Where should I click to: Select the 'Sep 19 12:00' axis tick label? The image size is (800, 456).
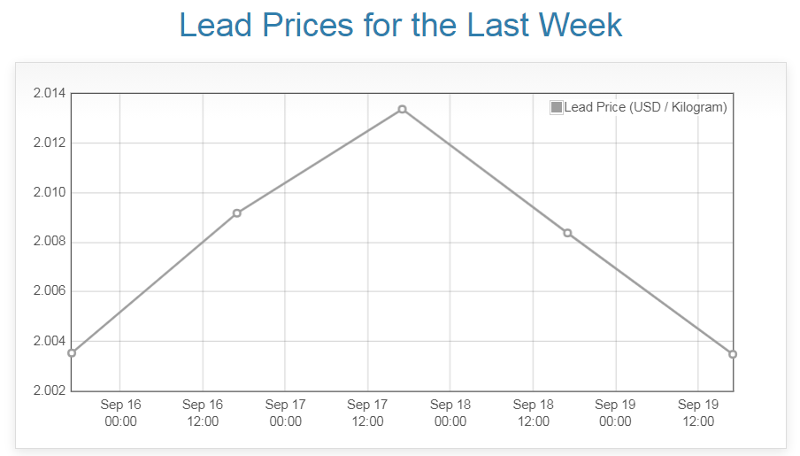click(698, 413)
